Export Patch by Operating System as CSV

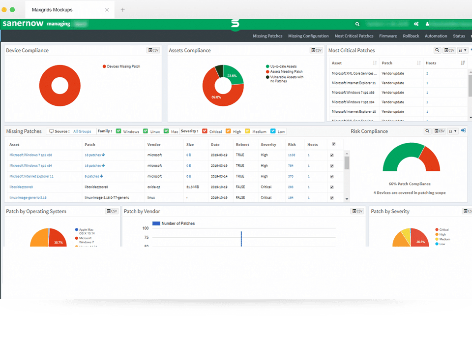(112, 211)
